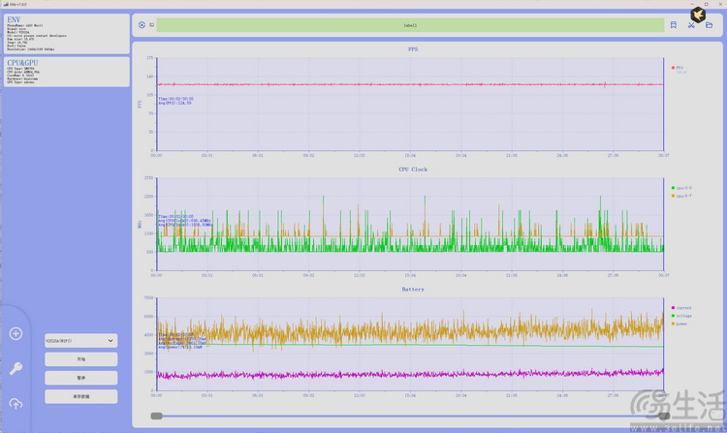Viewport: 727px width, 433px height.
Task: Toggle power series in Battery legend
Action: coord(682,324)
